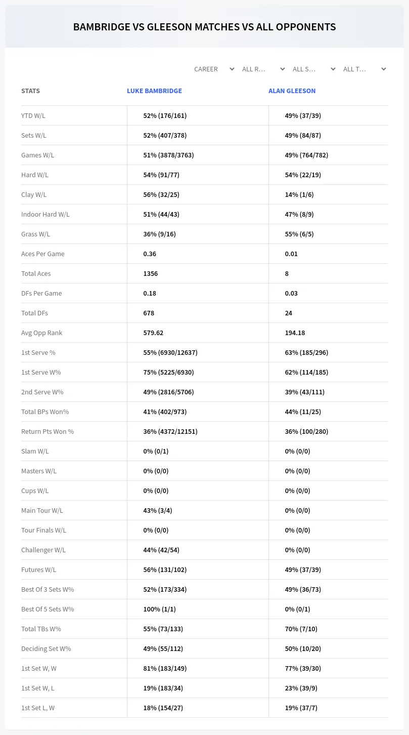This screenshot has height=735, width=409.
Task: Click the chevron arrow of ALL S... filter
Action: pyautogui.click(x=333, y=69)
